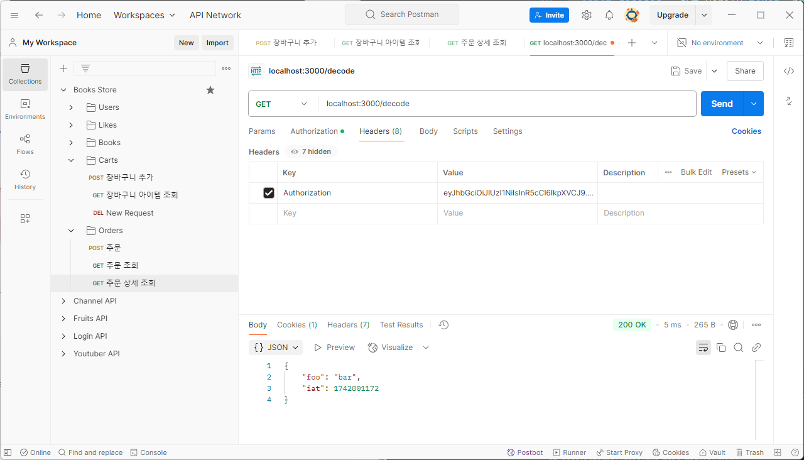Click the Search Postman field
Image resolution: width=804 pixels, height=460 pixels.
pos(402,14)
